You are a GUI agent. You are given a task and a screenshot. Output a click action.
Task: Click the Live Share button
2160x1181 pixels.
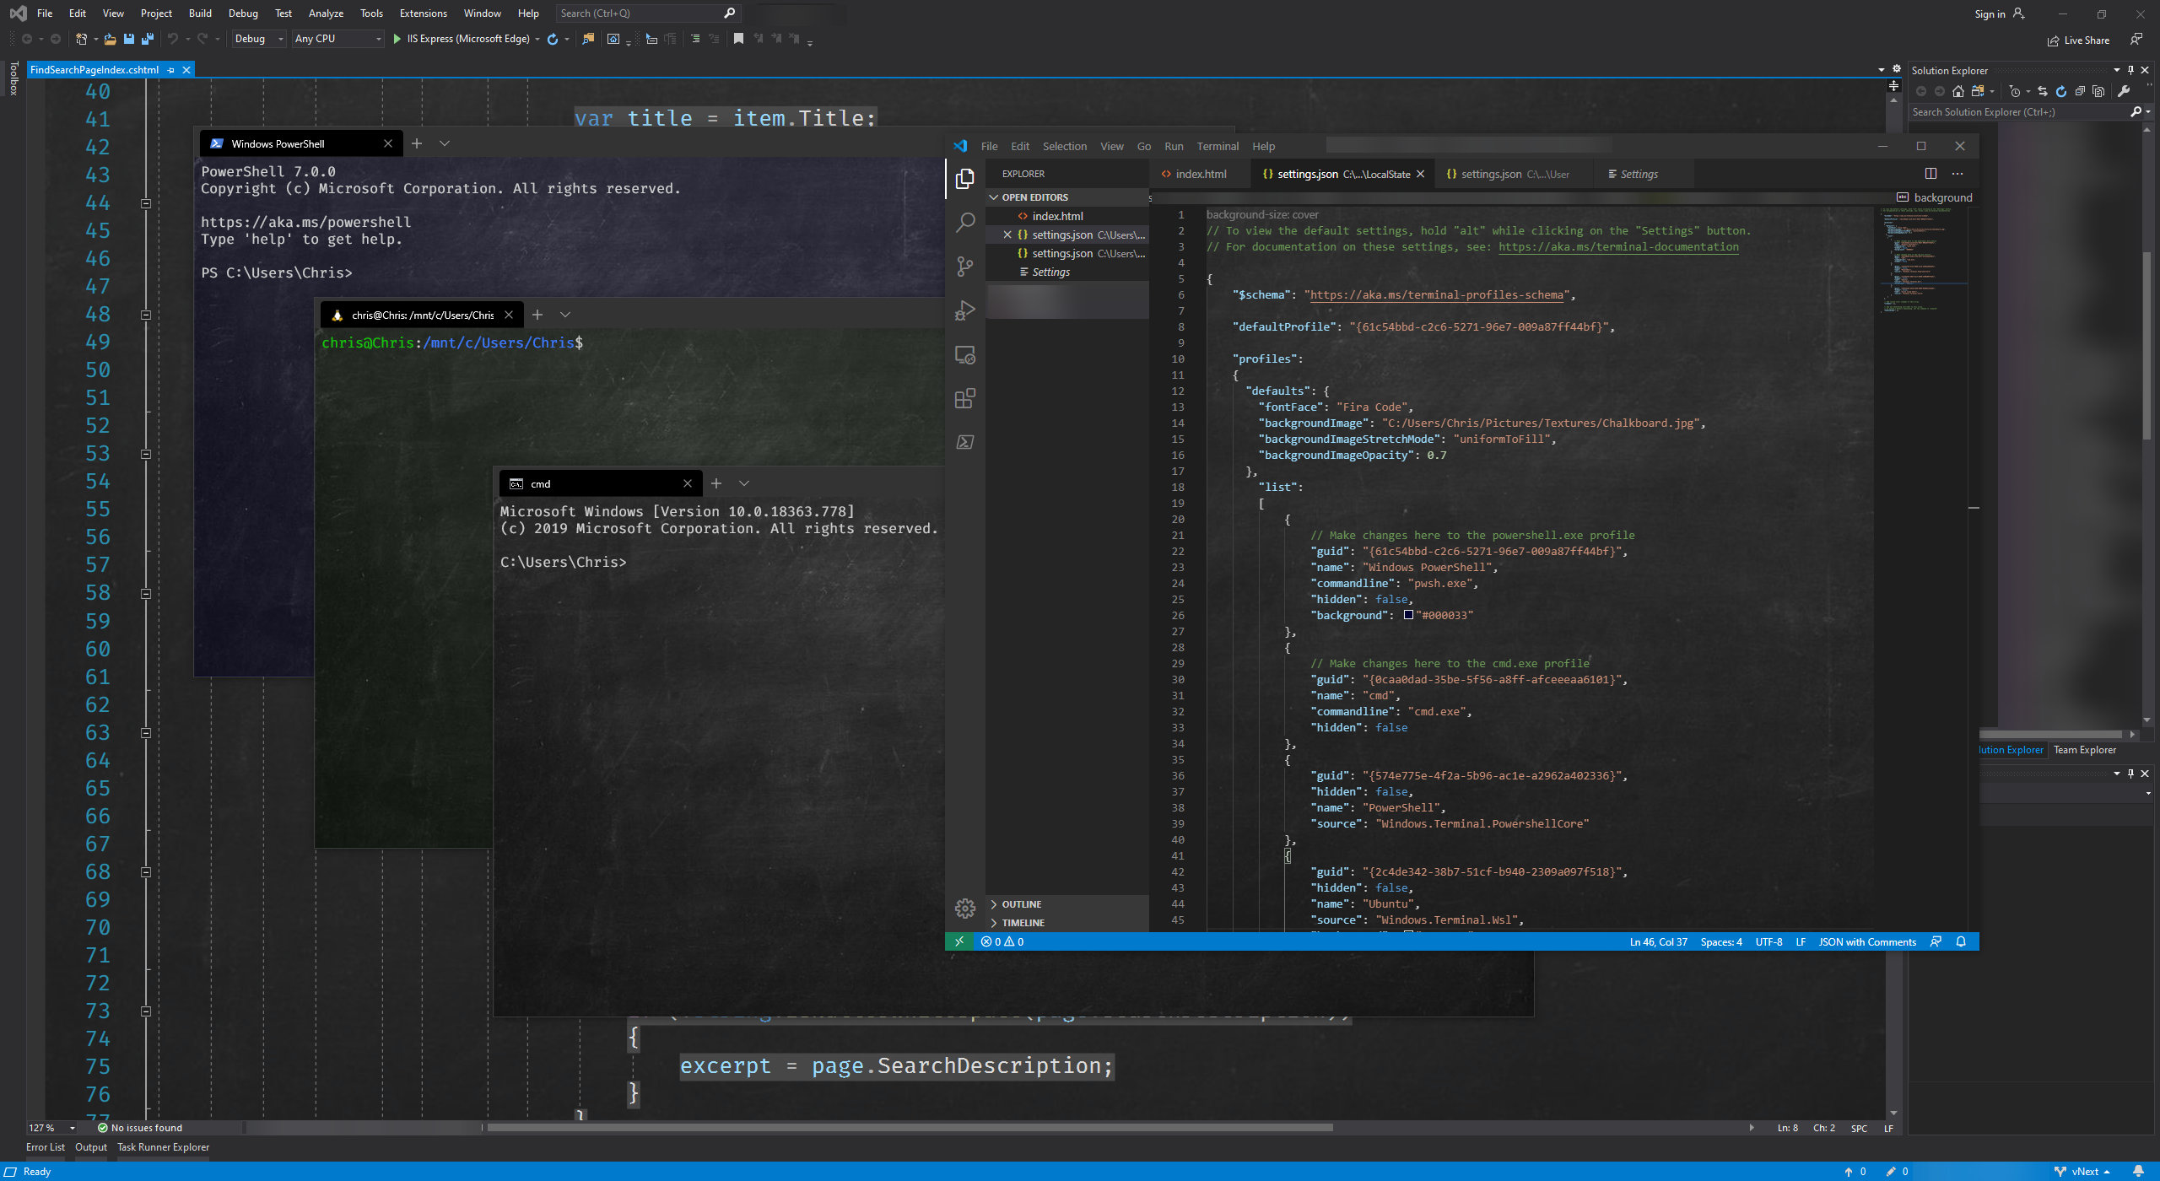click(2078, 40)
